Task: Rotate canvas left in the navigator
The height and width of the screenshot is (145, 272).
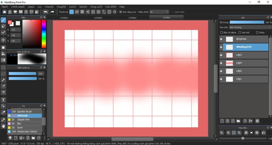Action: click(246, 133)
